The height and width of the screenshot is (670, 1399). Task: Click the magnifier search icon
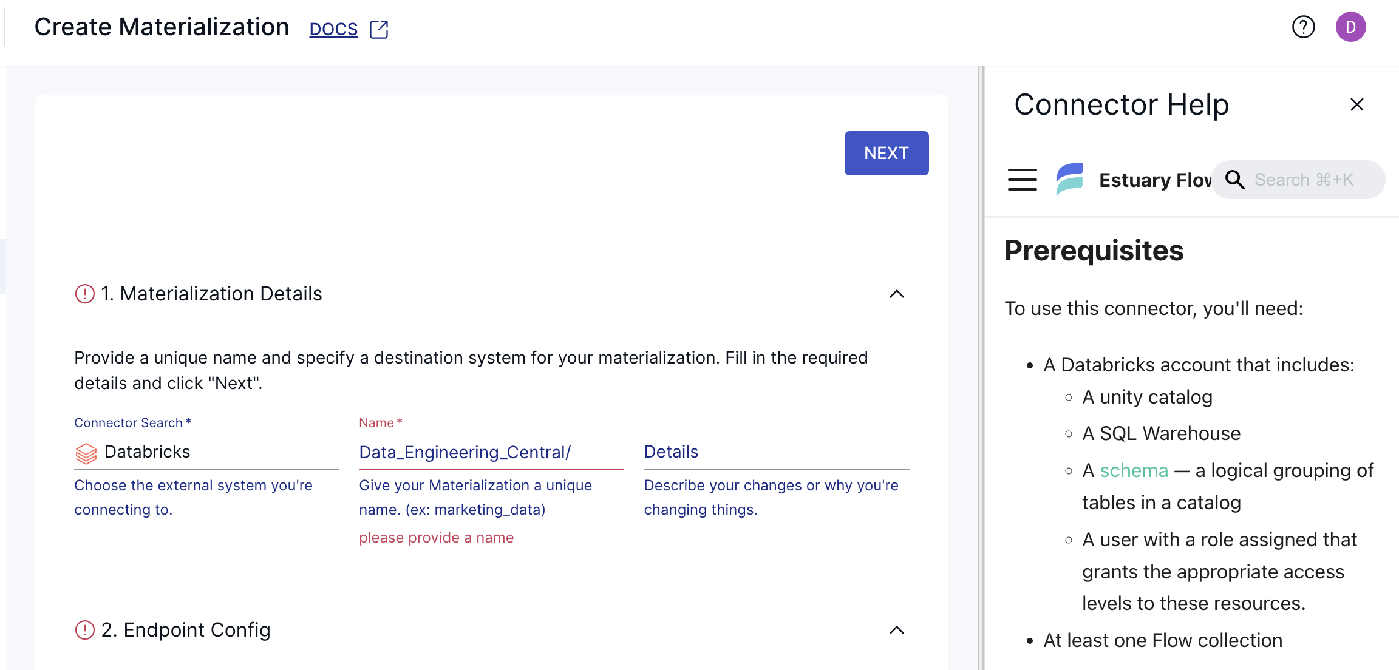click(x=1234, y=180)
